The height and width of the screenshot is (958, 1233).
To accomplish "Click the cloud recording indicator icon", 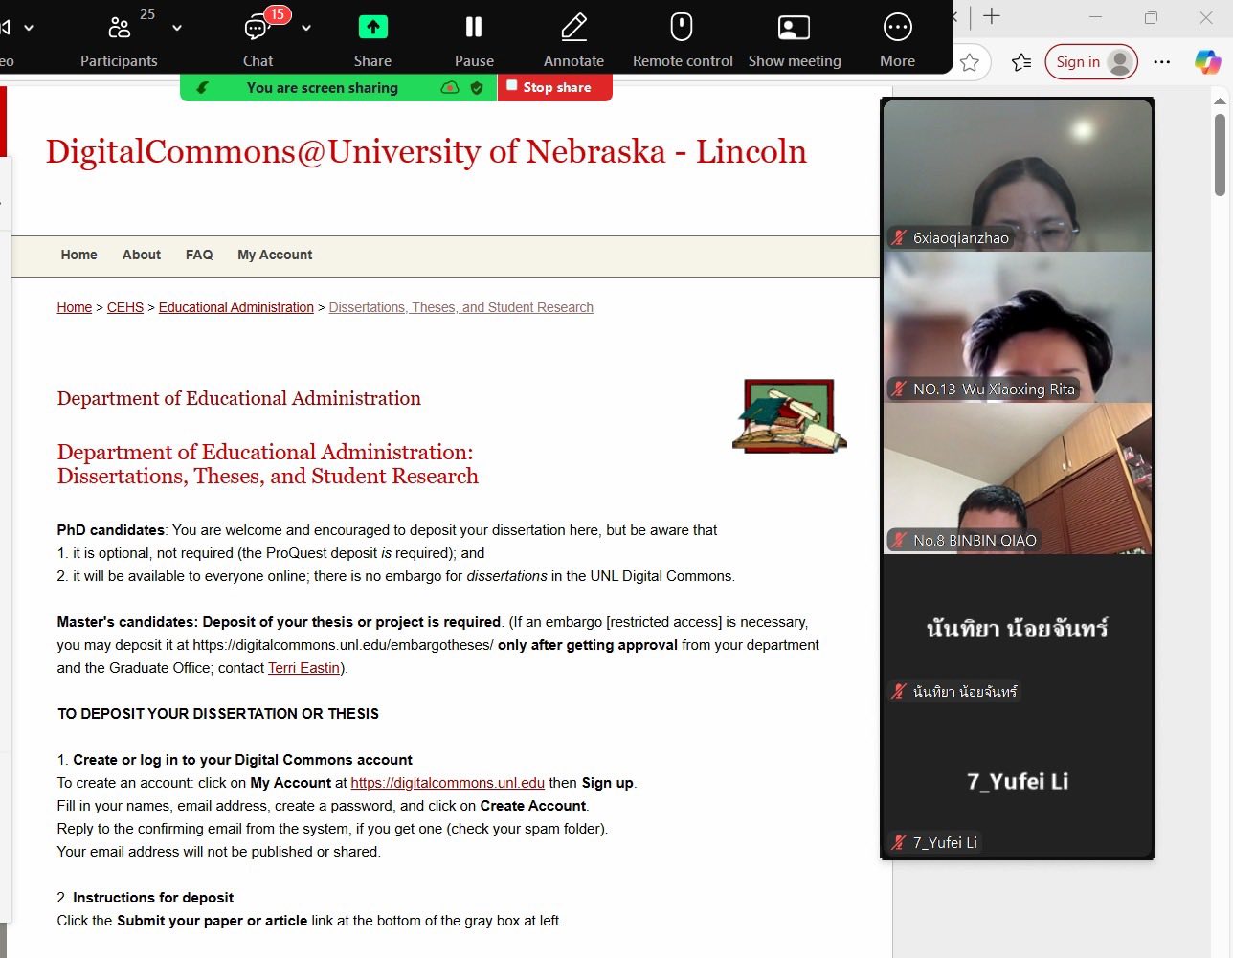I will [450, 88].
